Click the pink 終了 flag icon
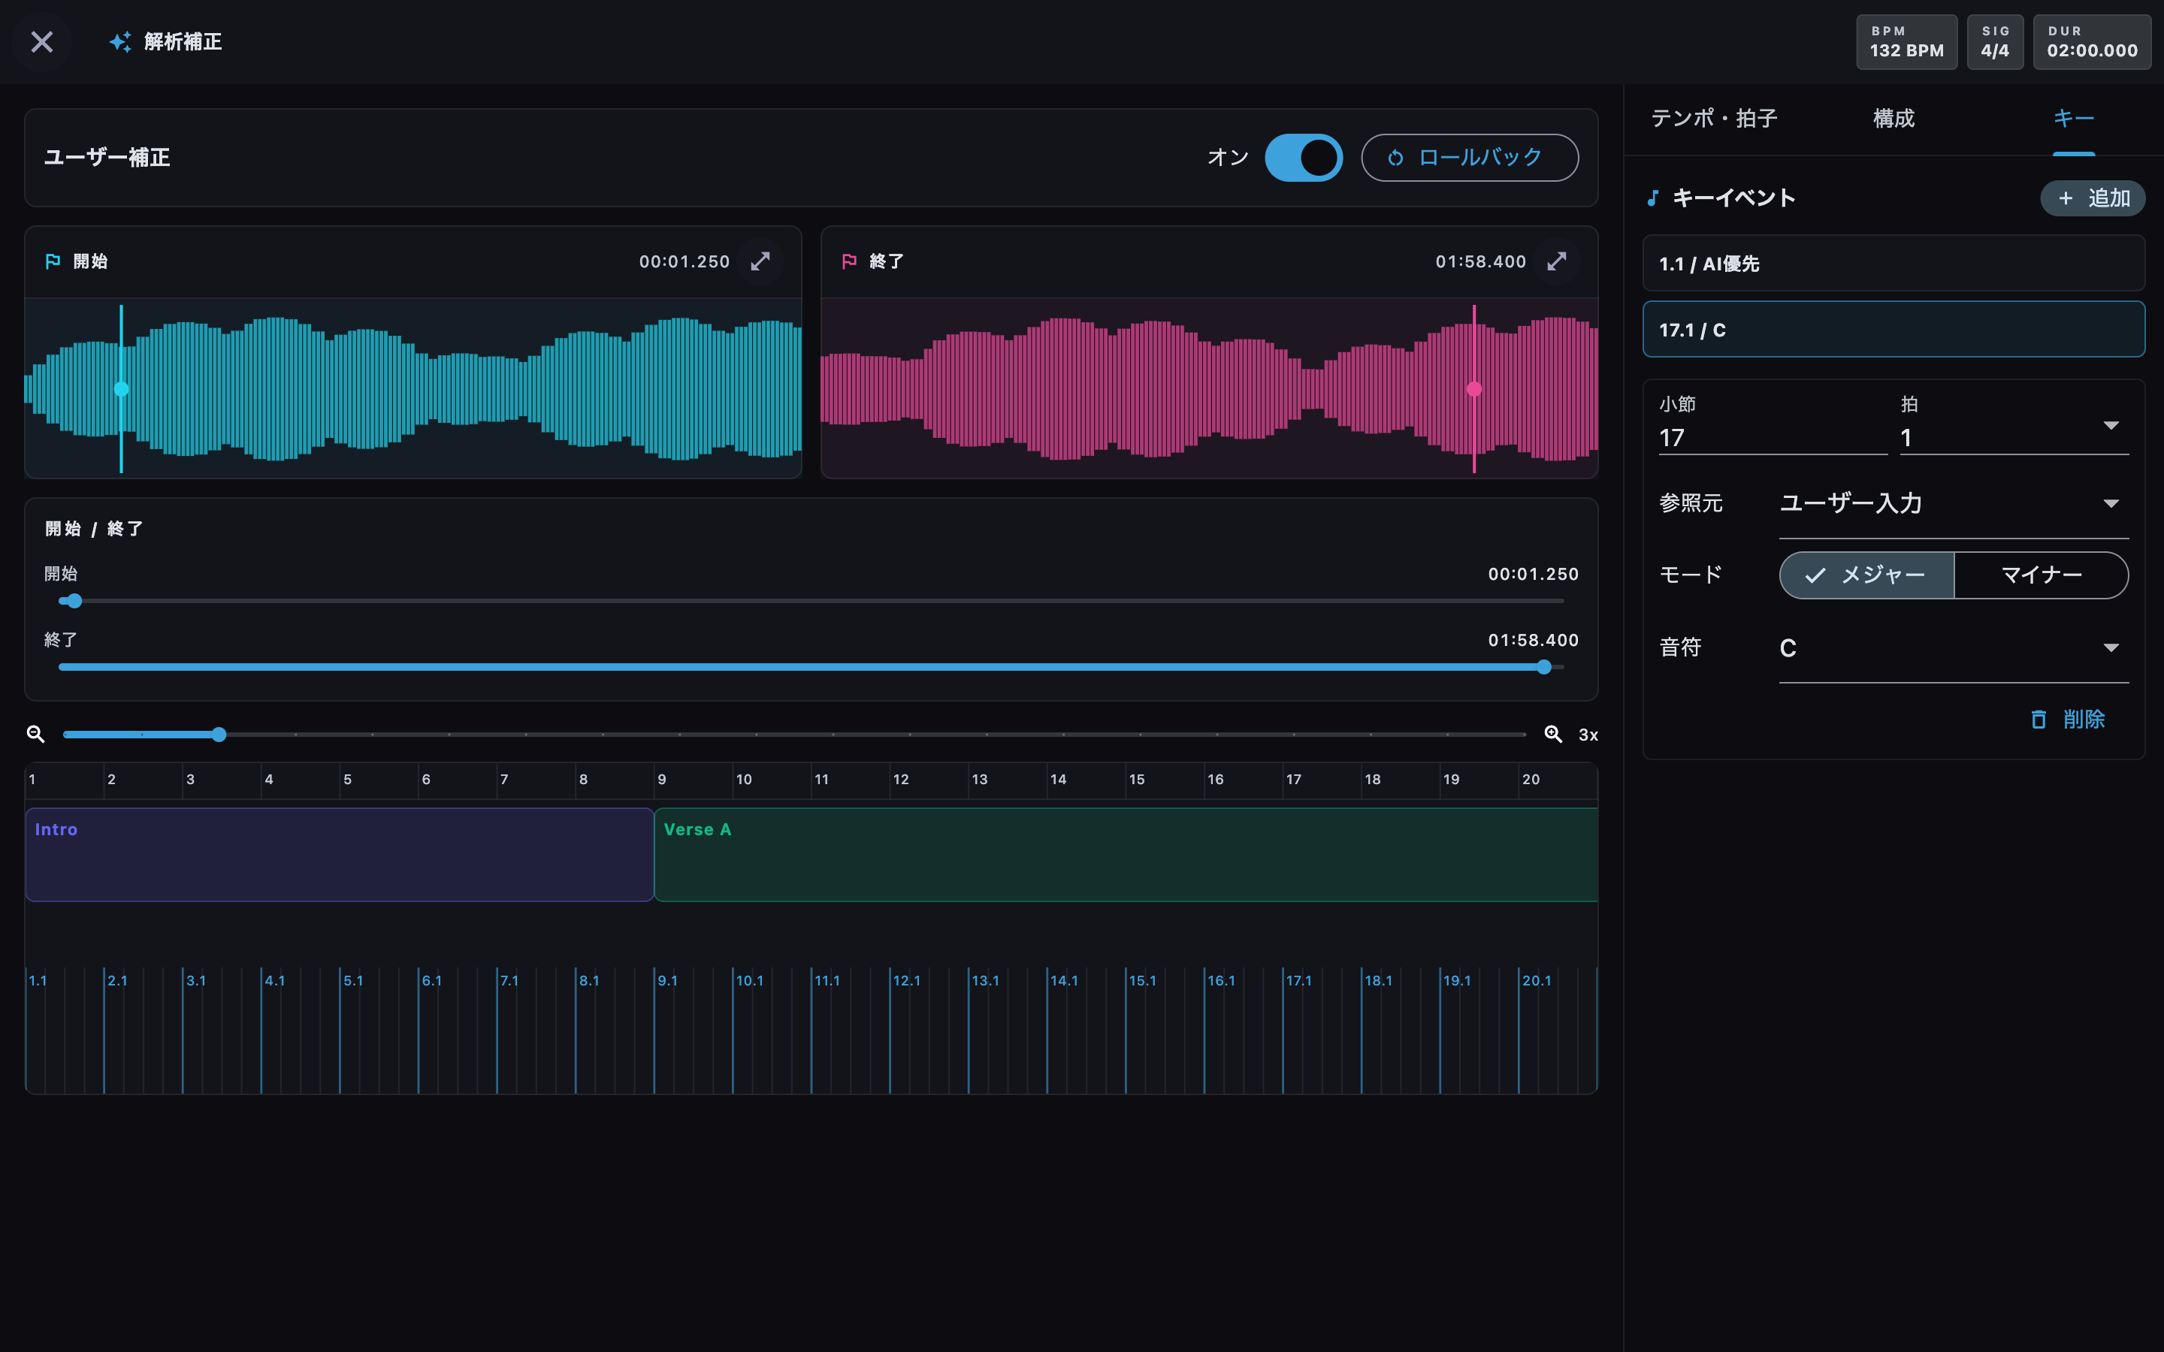 point(850,261)
